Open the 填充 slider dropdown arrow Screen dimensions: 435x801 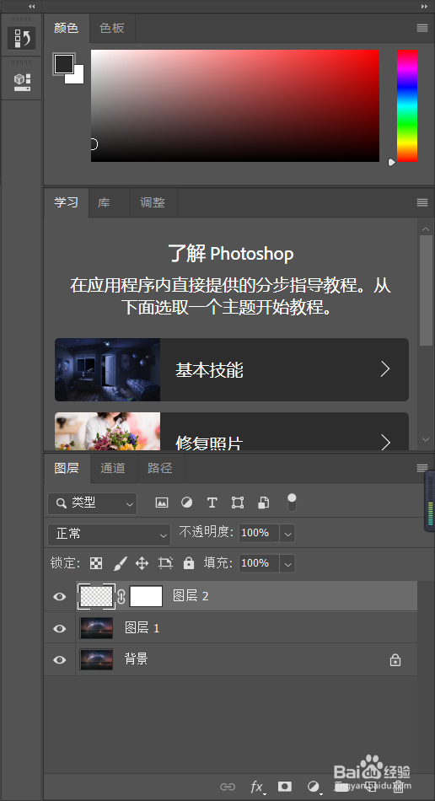287,563
